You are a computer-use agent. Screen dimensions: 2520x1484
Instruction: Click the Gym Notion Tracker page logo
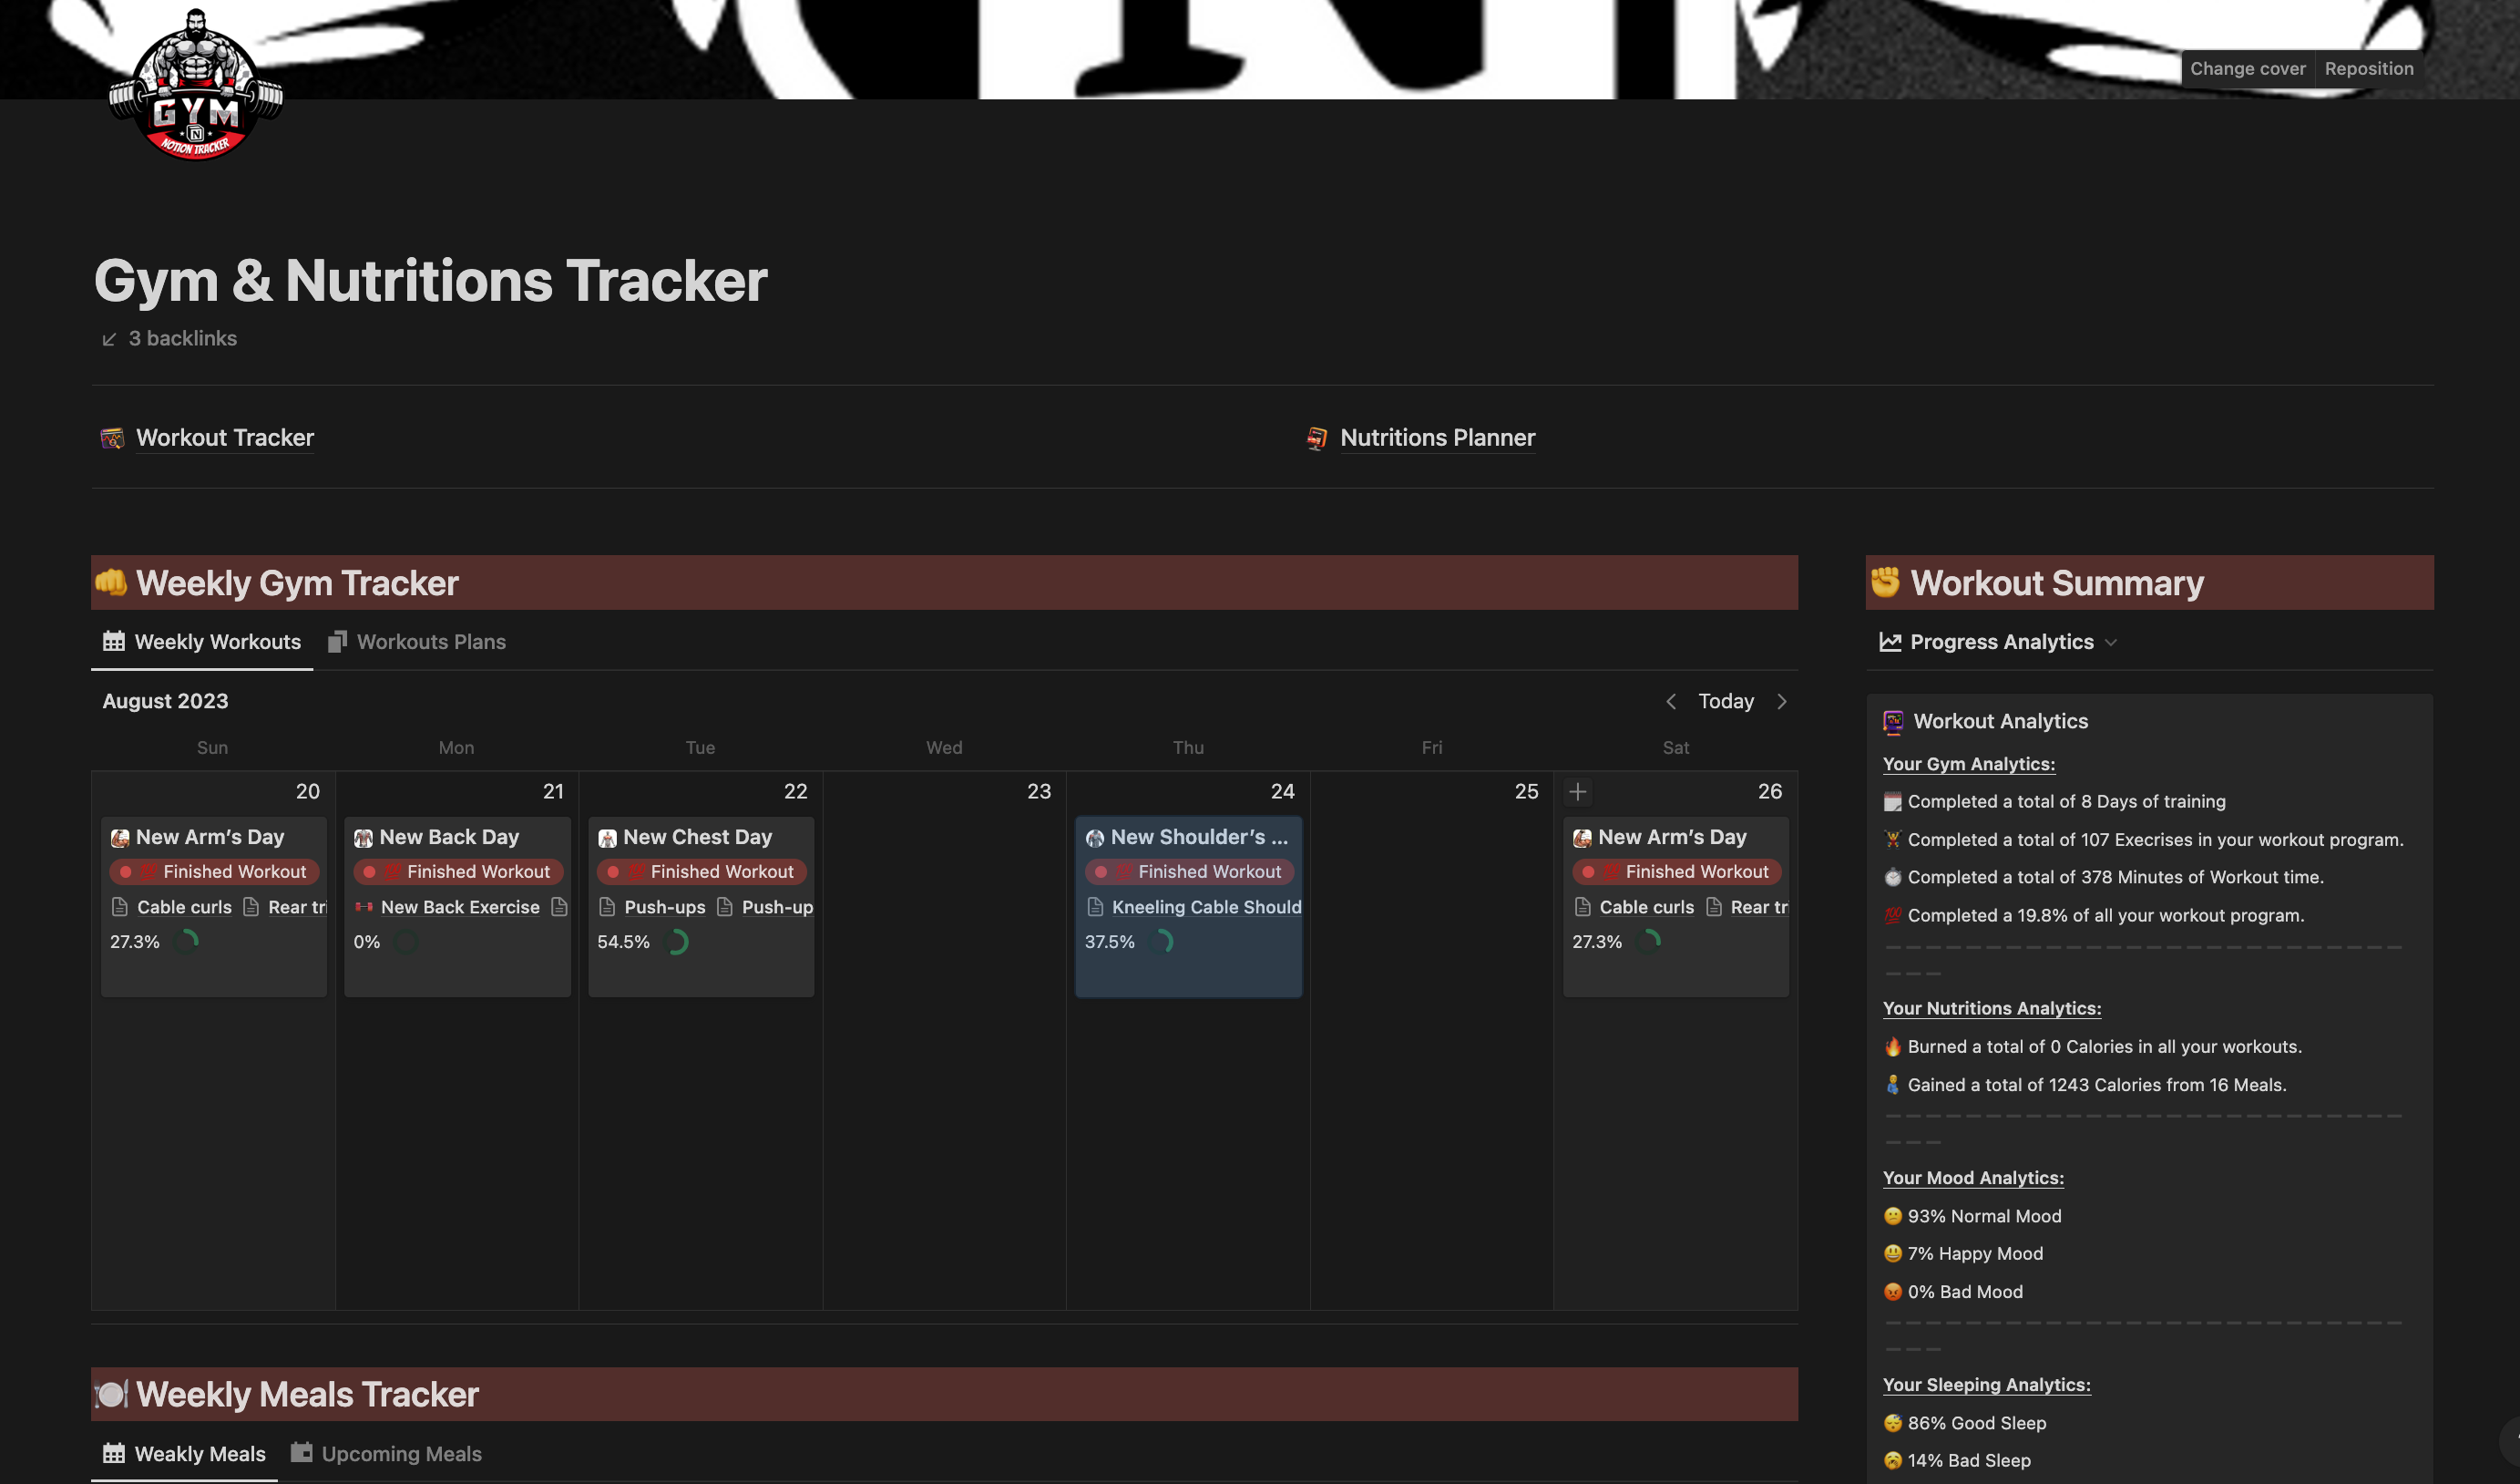pos(196,88)
